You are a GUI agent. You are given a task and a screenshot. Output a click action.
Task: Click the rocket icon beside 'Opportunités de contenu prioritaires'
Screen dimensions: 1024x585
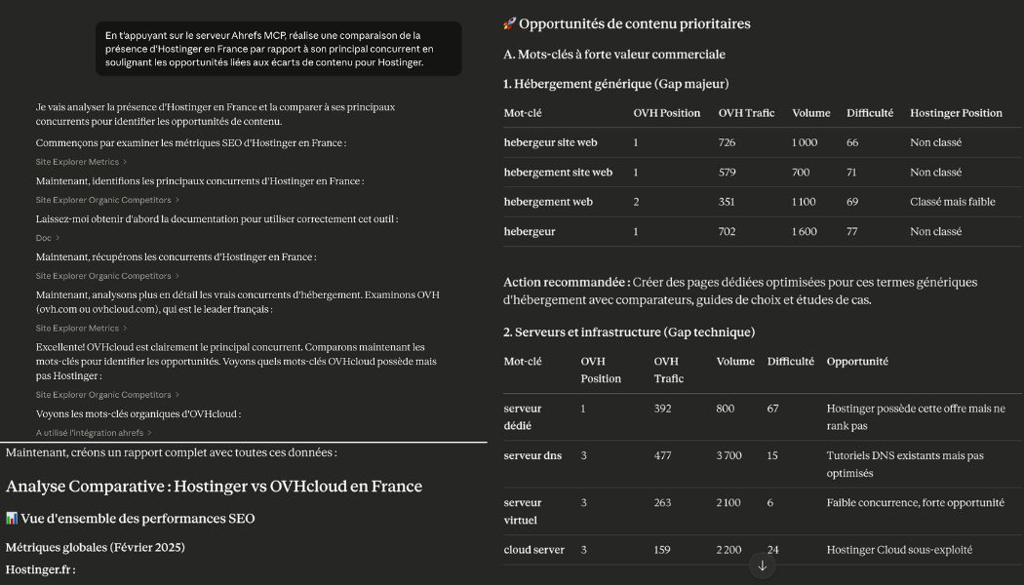pos(507,23)
